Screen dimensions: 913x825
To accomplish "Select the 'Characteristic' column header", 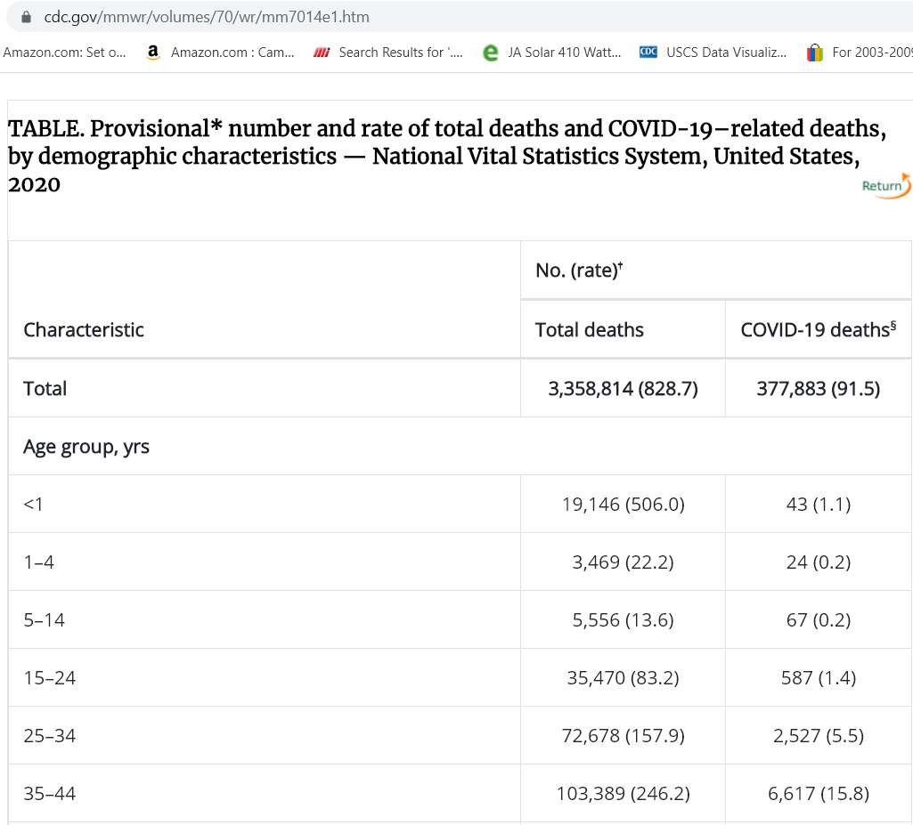I will point(84,330).
